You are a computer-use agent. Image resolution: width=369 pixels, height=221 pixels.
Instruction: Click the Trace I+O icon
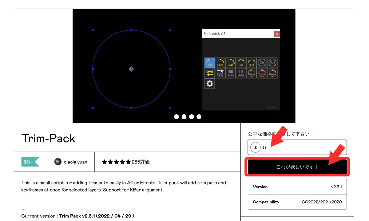pos(272,73)
